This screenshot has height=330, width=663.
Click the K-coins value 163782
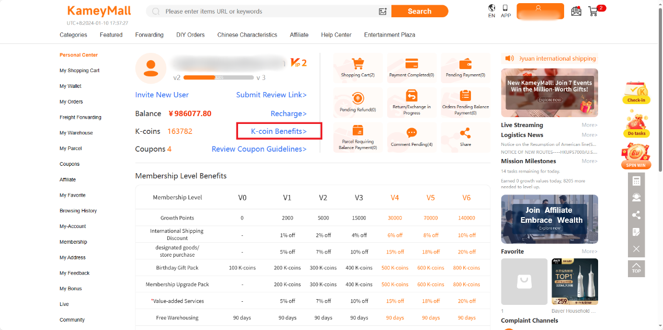pyautogui.click(x=180, y=131)
